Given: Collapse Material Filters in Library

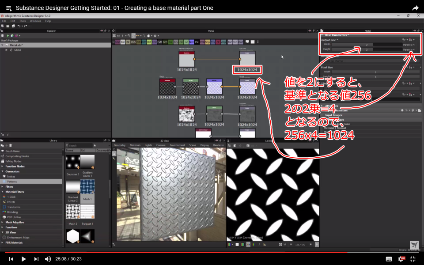Looking at the screenshot, I should tap(3, 192).
